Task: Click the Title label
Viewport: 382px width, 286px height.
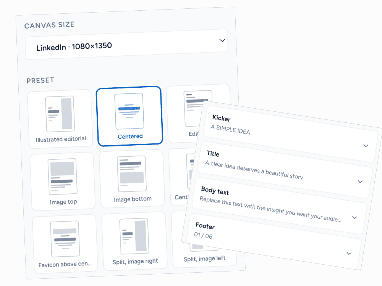Action: pyautogui.click(x=213, y=154)
